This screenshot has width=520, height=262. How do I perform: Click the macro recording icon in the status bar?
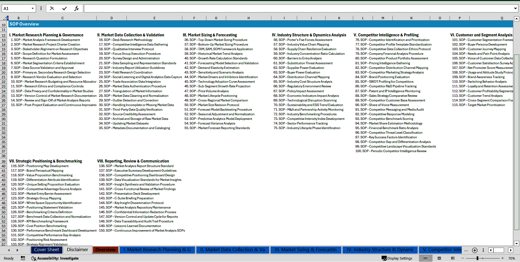[x=23, y=258]
